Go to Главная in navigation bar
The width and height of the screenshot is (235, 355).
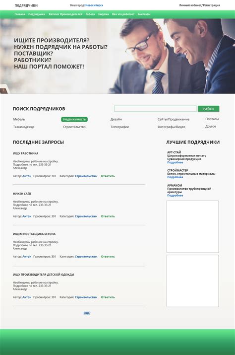tap(20, 14)
